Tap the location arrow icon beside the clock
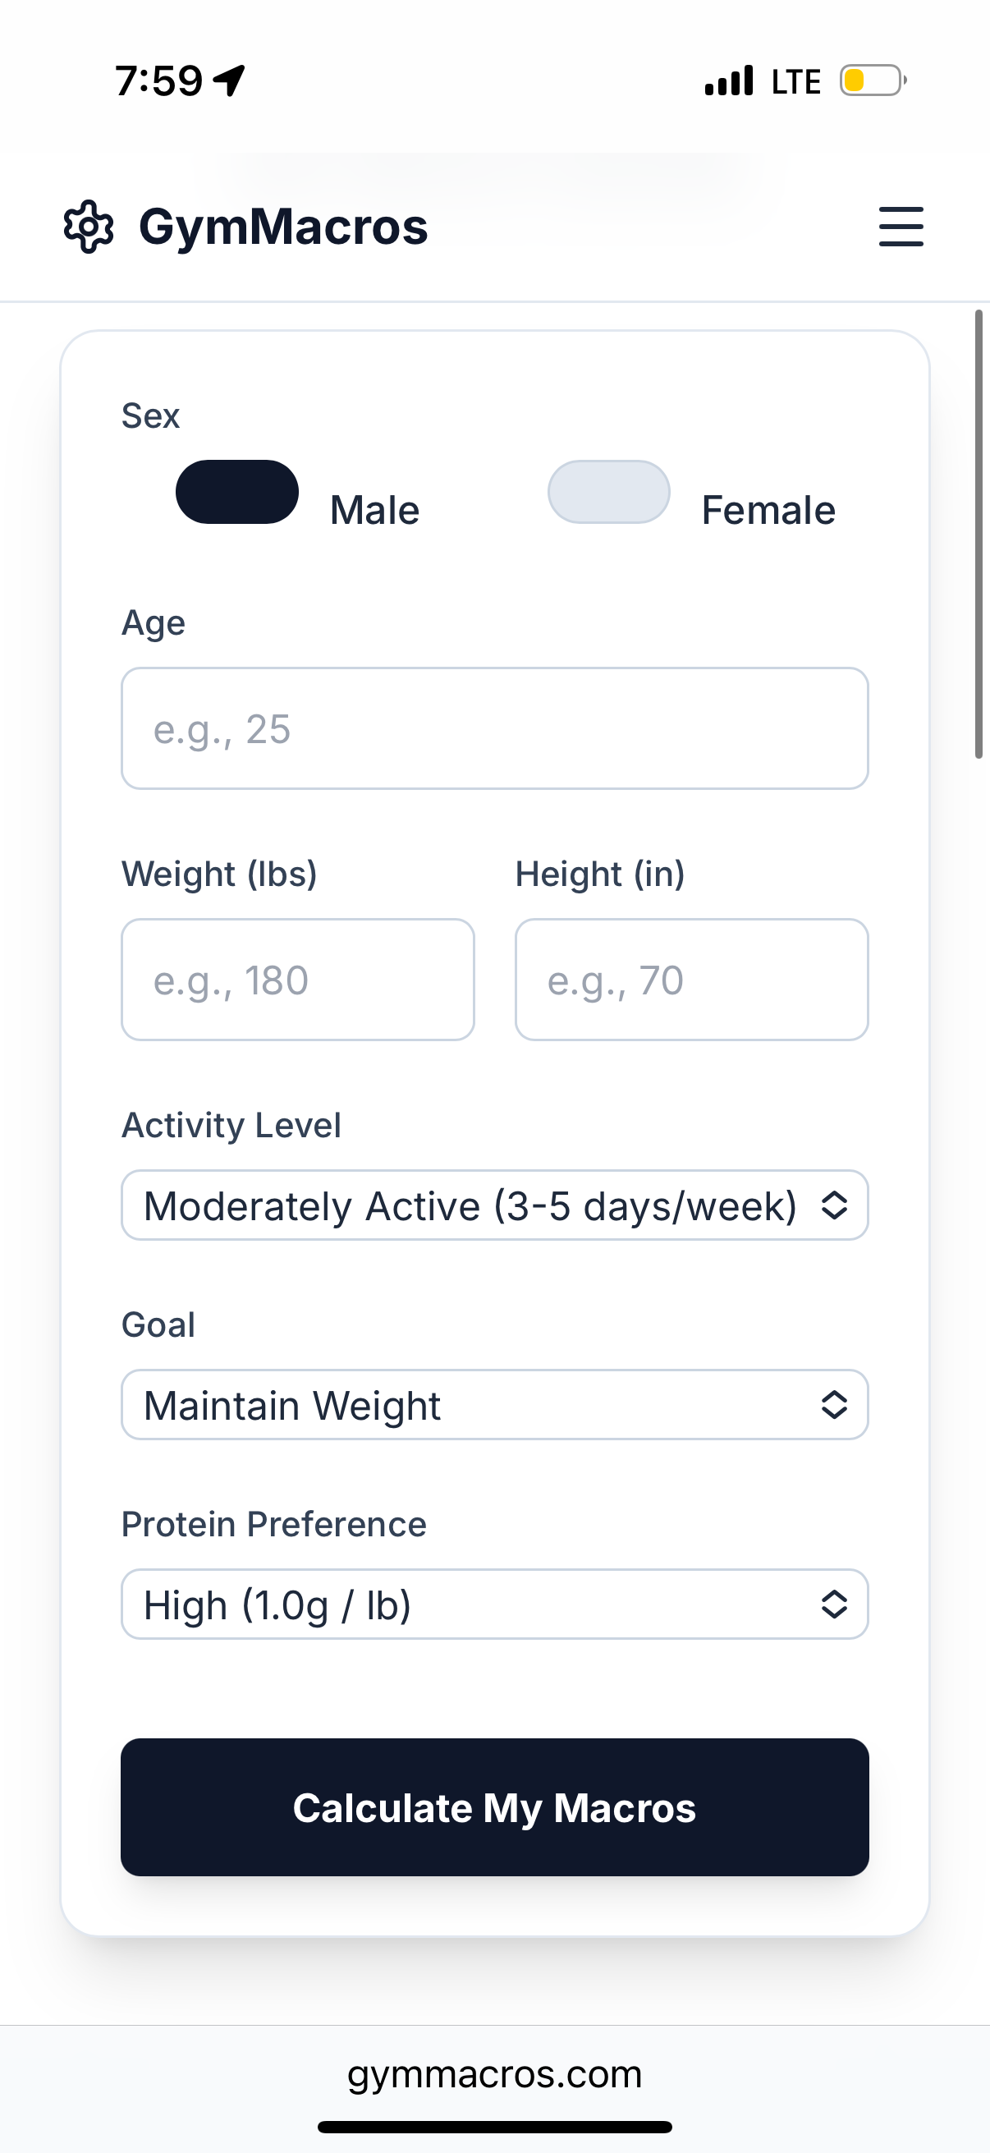 (227, 80)
